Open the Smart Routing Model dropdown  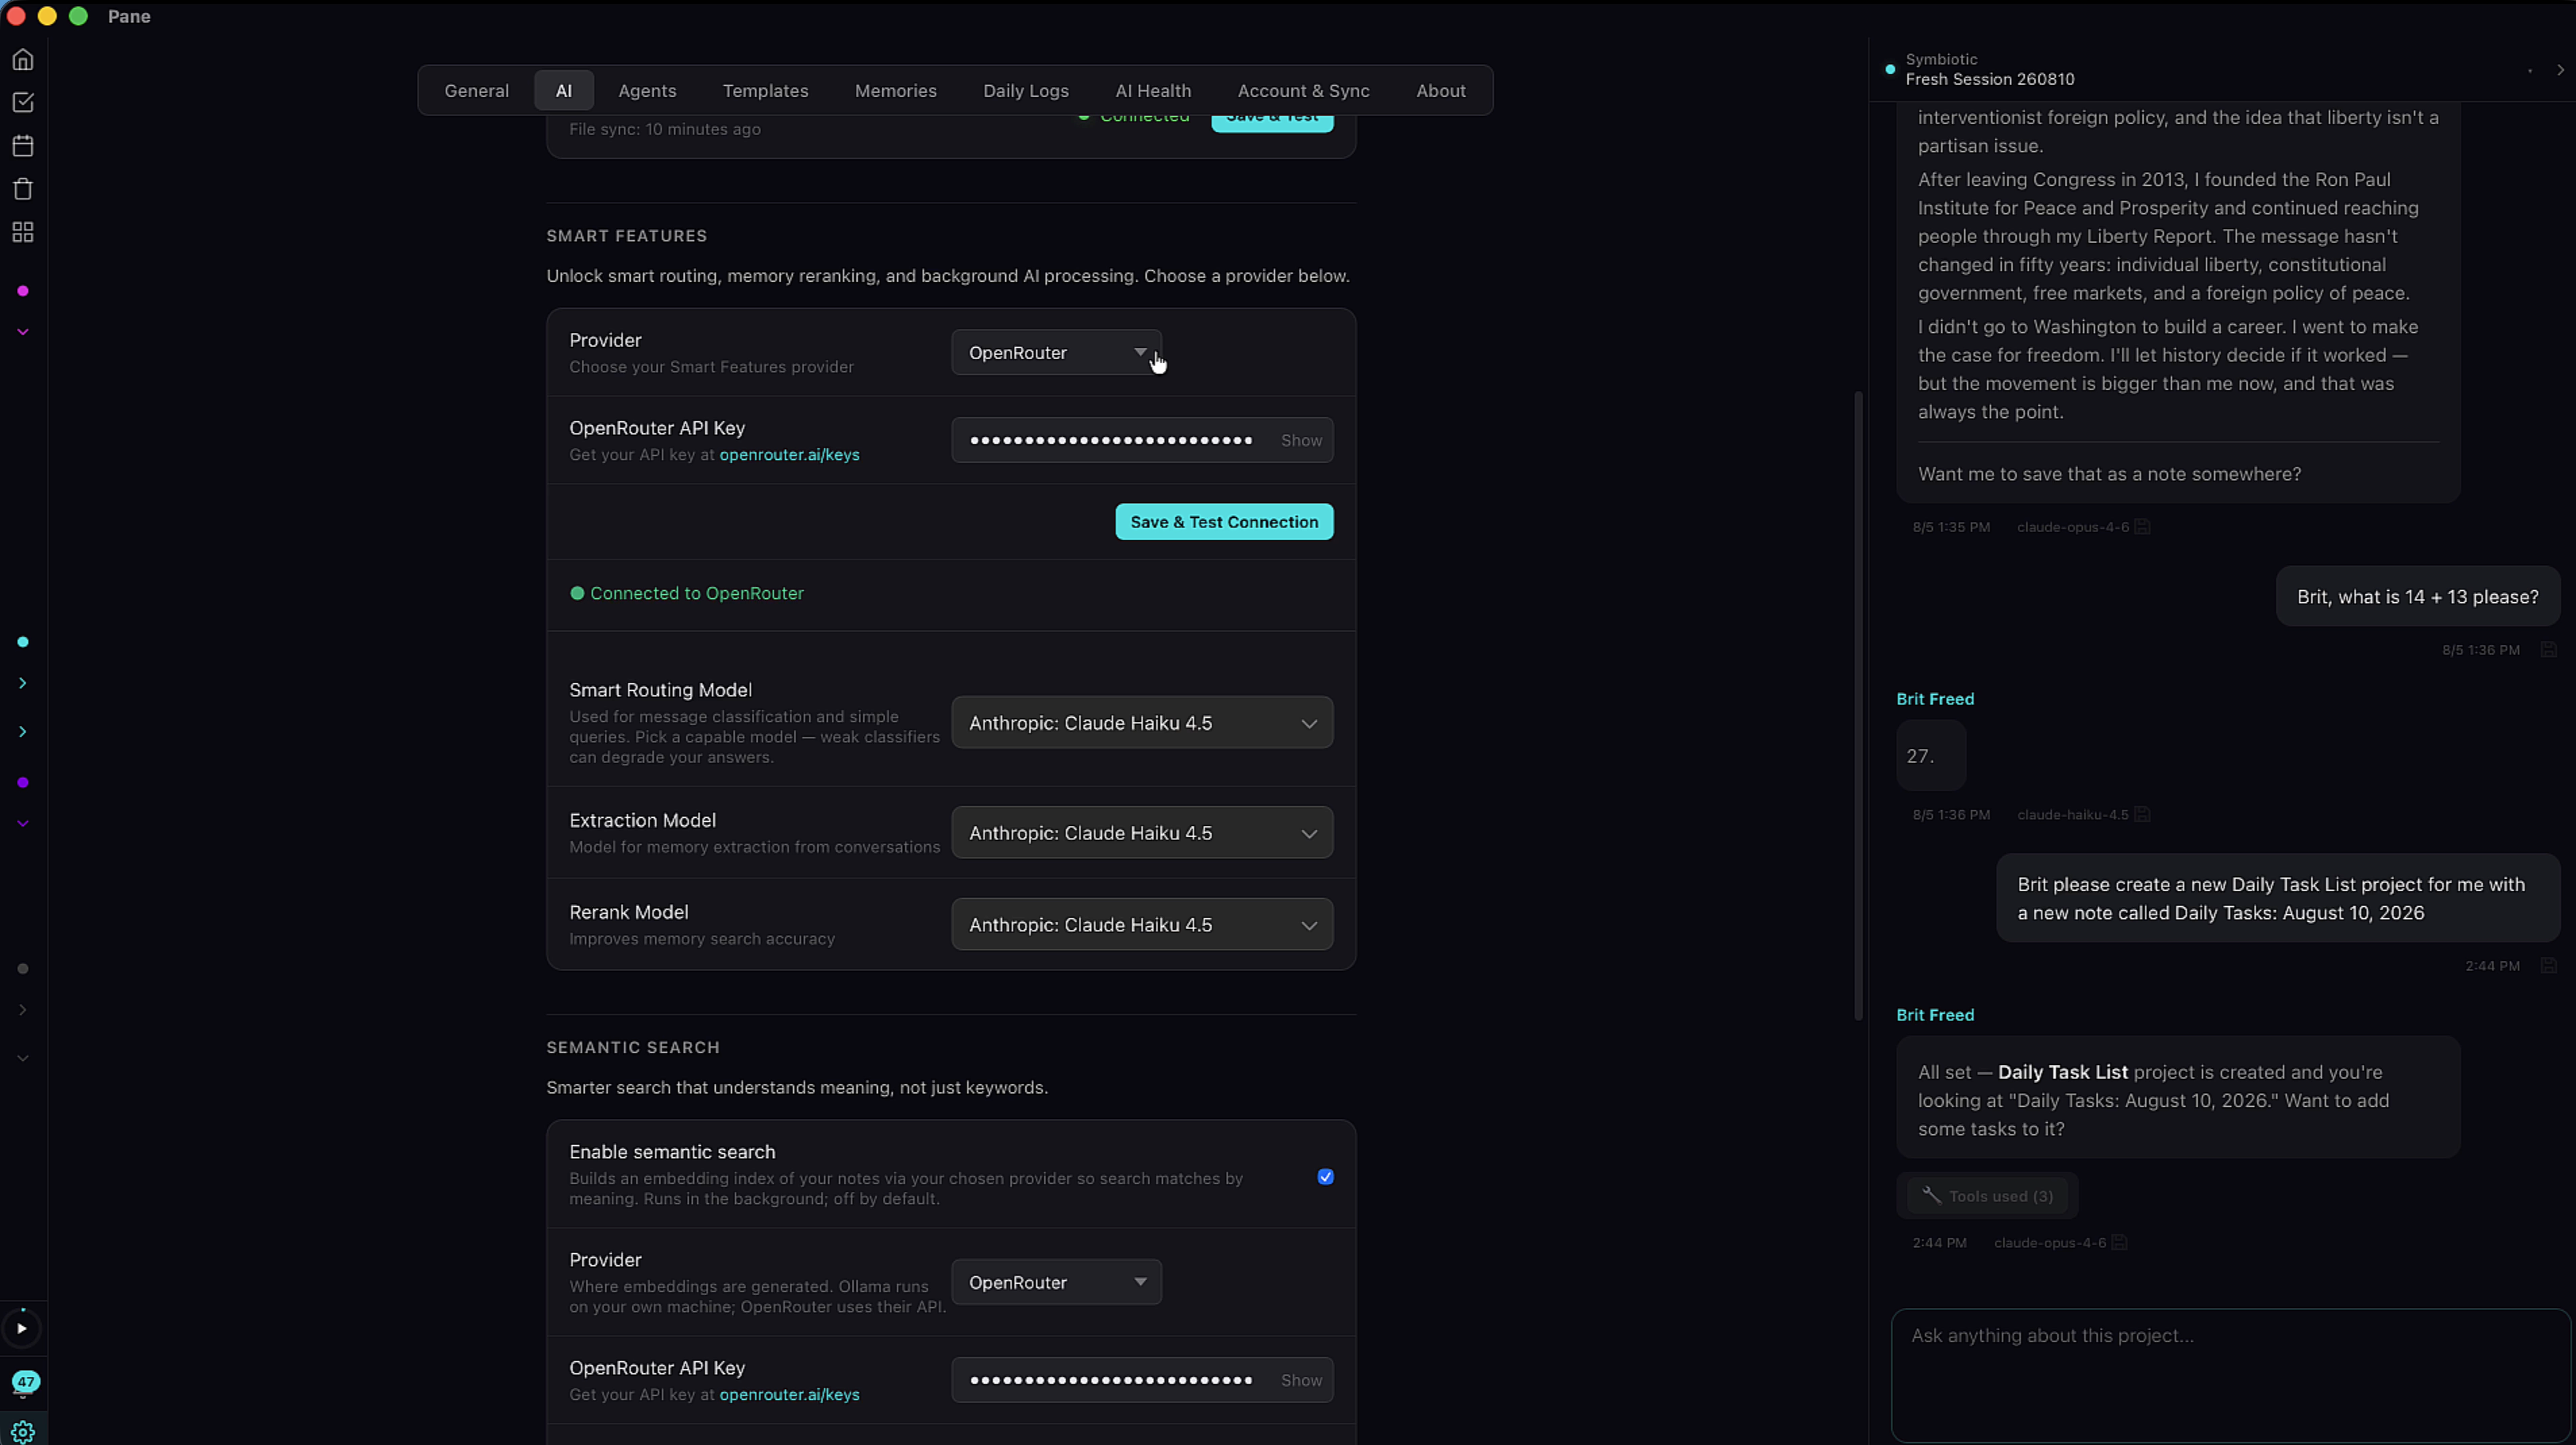(1142, 723)
